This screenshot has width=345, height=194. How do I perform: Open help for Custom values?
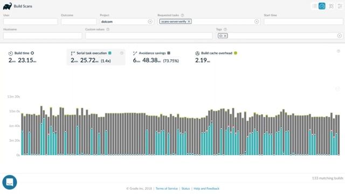[108, 29]
